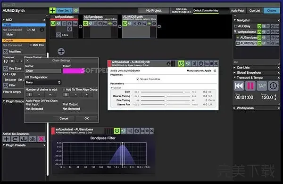Open settings gear on the AUMIDISynth chain block

154,23
